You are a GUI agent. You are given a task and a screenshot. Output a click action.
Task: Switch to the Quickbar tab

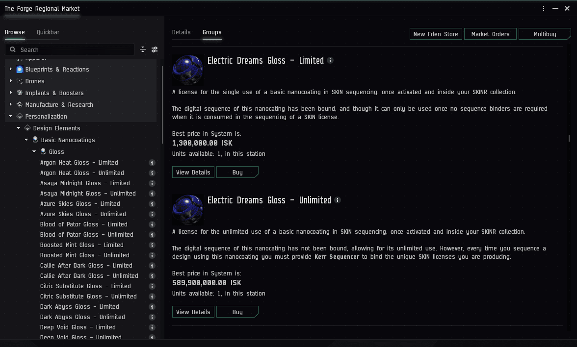tap(48, 32)
